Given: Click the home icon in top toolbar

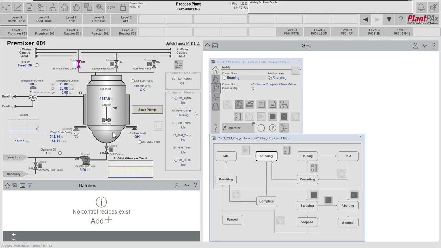Looking at the screenshot, I should (x=64, y=7).
